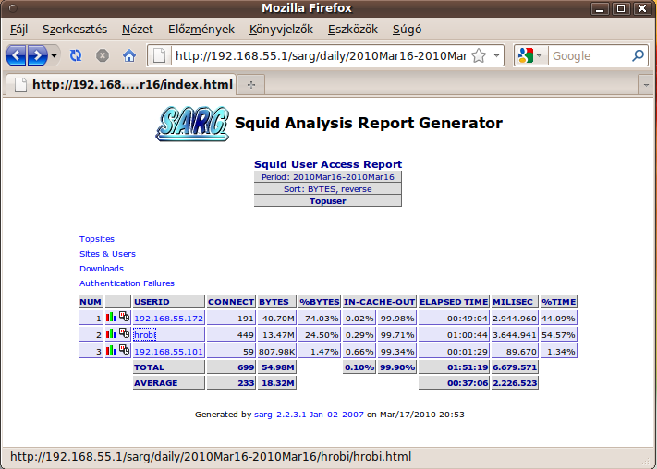Open the Authentication Failures link
Viewport: 657px width, 469px height.
pos(127,283)
